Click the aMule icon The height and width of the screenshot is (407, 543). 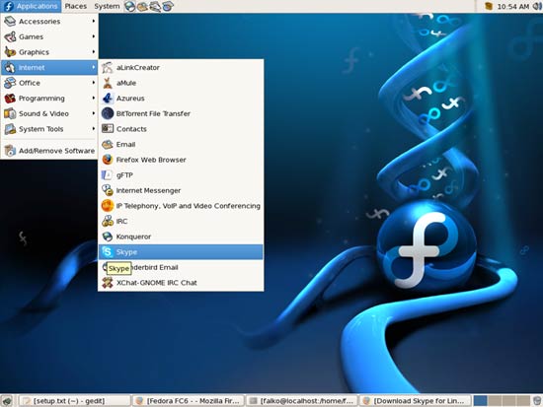click(x=108, y=83)
